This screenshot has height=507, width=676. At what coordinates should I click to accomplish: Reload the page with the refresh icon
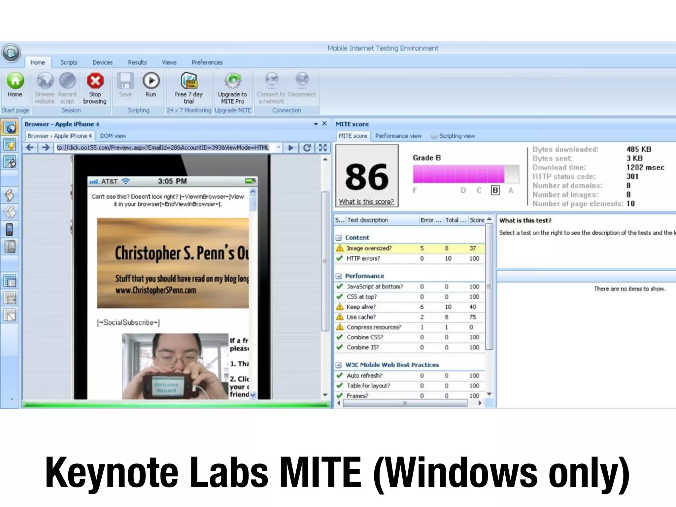point(307,148)
